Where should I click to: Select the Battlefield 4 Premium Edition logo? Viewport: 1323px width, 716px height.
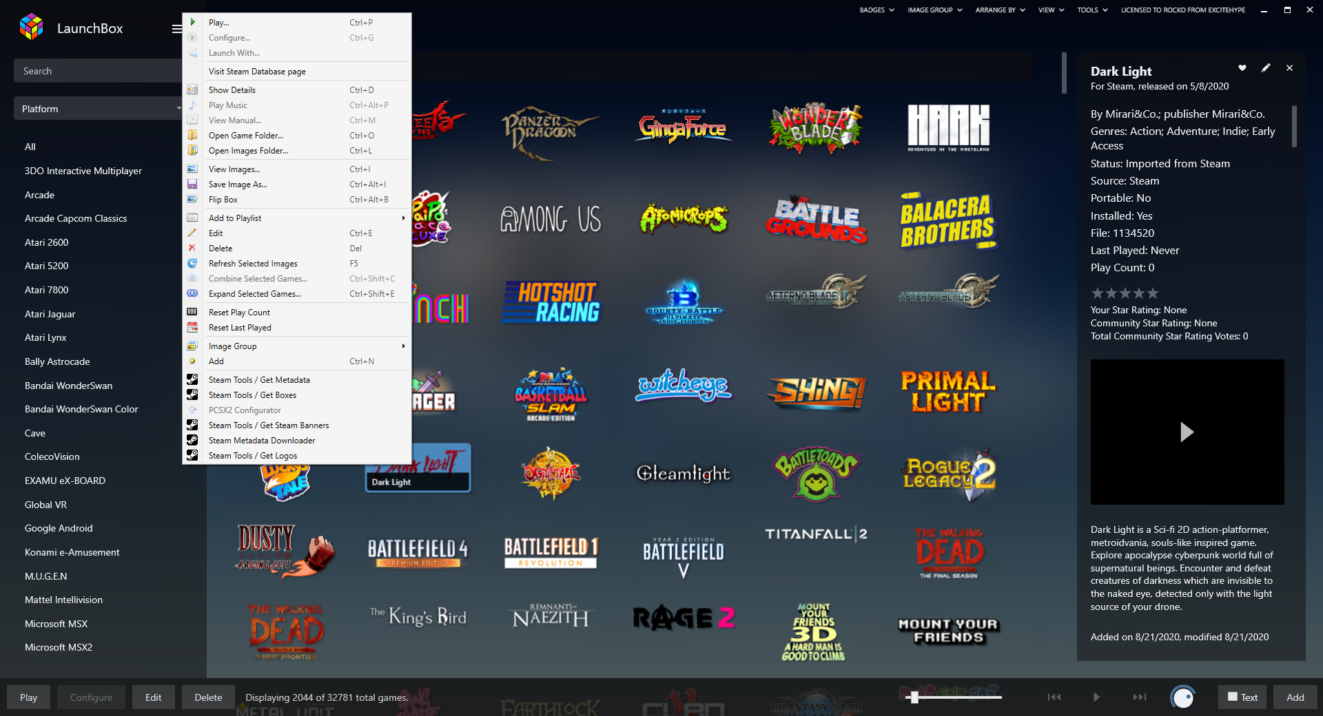pos(418,551)
